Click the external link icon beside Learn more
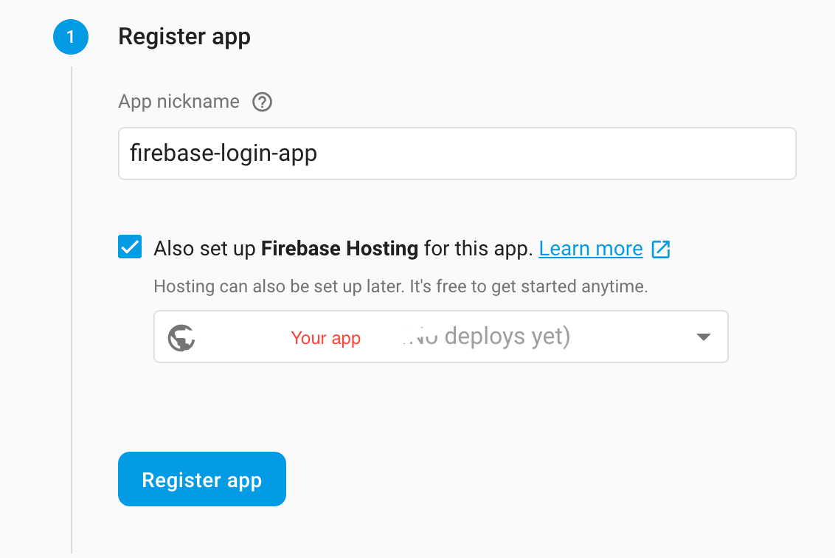 (661, 249)
